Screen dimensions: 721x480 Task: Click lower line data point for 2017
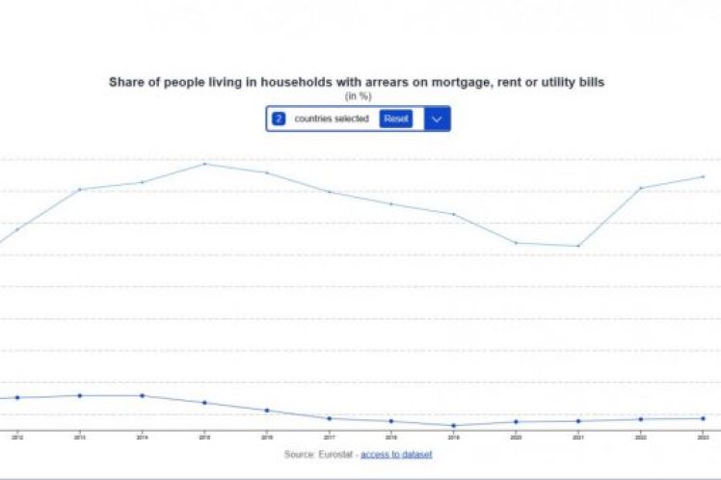[x=330, y=418]
